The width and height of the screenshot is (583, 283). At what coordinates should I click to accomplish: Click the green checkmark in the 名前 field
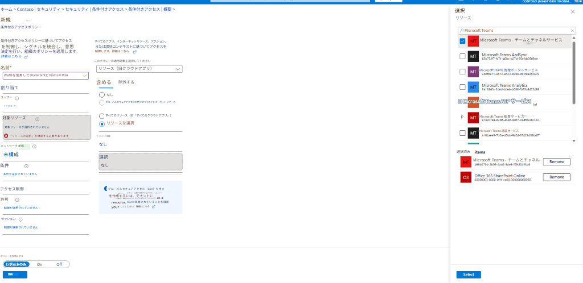[x=85, y=75]
